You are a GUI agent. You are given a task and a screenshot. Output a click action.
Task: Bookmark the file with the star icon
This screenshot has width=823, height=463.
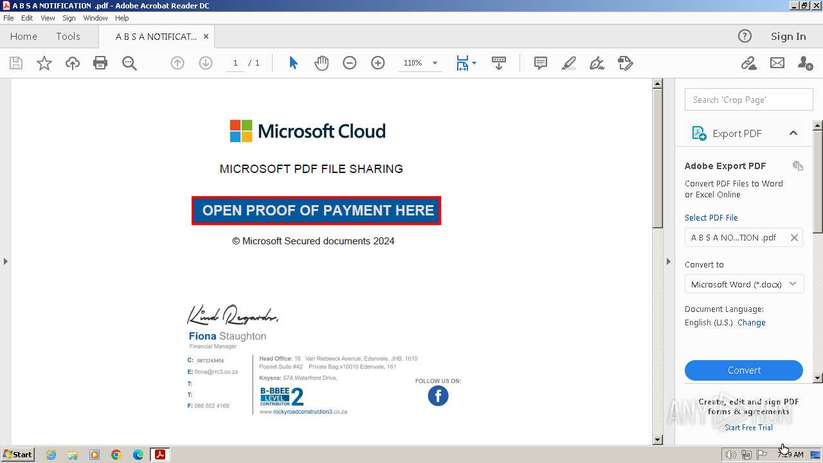coord(44,63)
